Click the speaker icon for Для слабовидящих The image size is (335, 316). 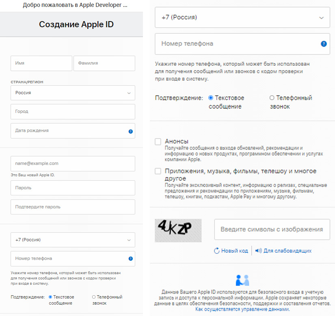coord(258,251)
